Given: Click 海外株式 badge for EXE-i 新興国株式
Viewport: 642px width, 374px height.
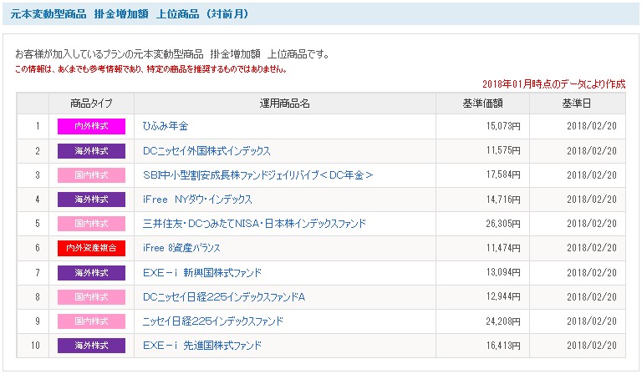Looking at the screenshot, I should coord(91,273).
